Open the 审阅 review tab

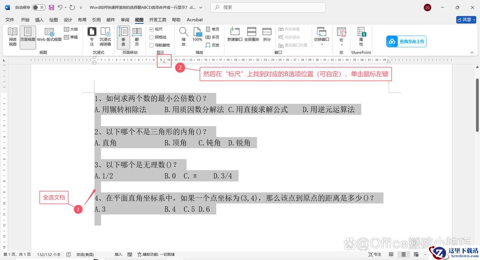pos(125,20)
